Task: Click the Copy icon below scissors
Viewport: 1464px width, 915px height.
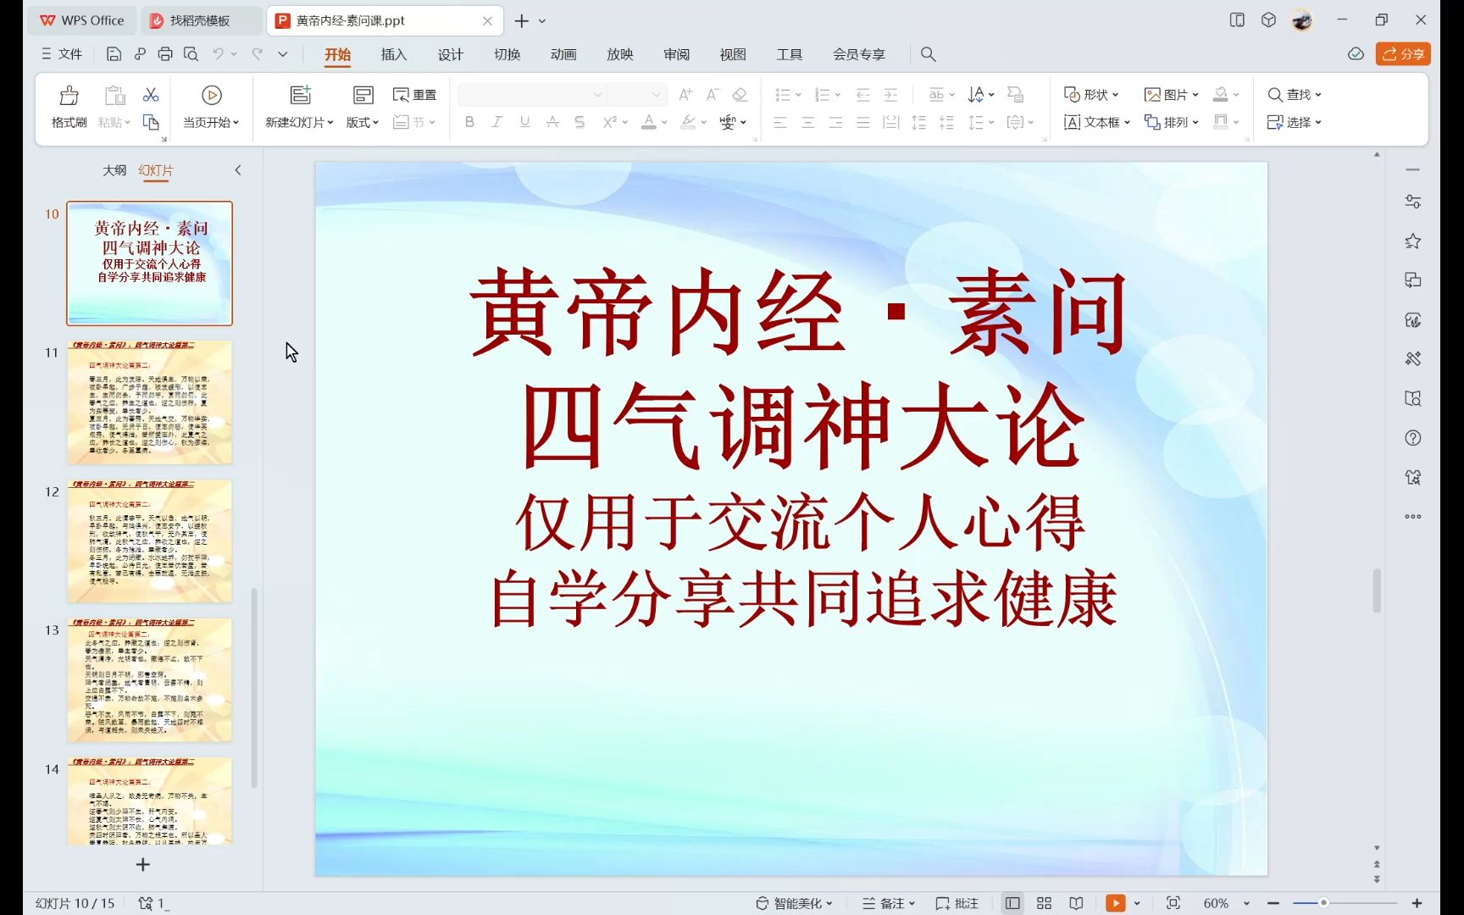Action: [x=151, y=122]
